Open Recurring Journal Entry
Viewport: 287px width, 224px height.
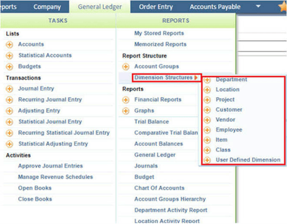pyautogui.click(x=50, y=99)
